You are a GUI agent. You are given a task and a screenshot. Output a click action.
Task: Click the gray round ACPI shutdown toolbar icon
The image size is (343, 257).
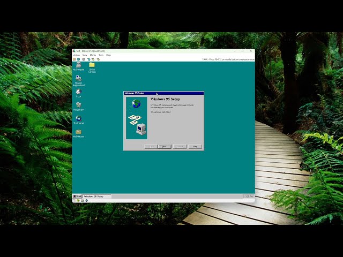[x=84, y=59]
